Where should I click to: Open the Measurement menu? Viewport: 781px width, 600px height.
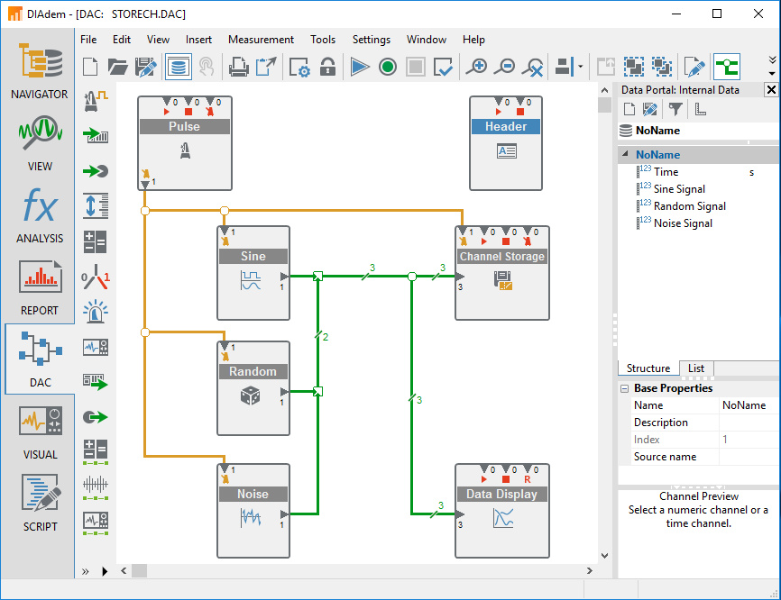[x=261, y=40]
